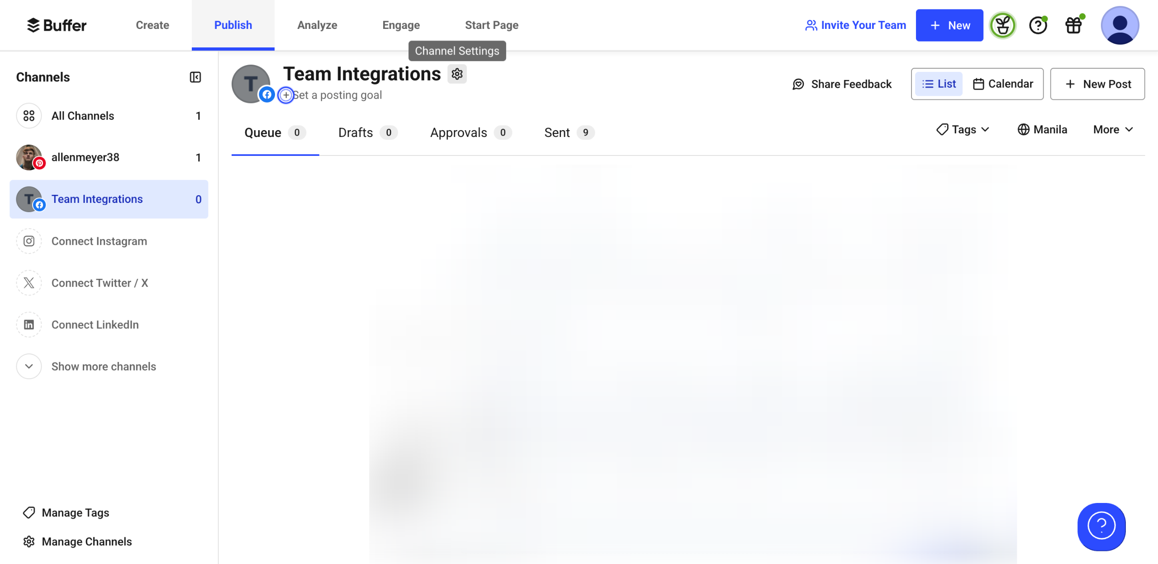The width and height of the screenshot is (1158, 564).
Task: Select the allenmeyer38 Pinterest channel
Action: coord(109,157)
